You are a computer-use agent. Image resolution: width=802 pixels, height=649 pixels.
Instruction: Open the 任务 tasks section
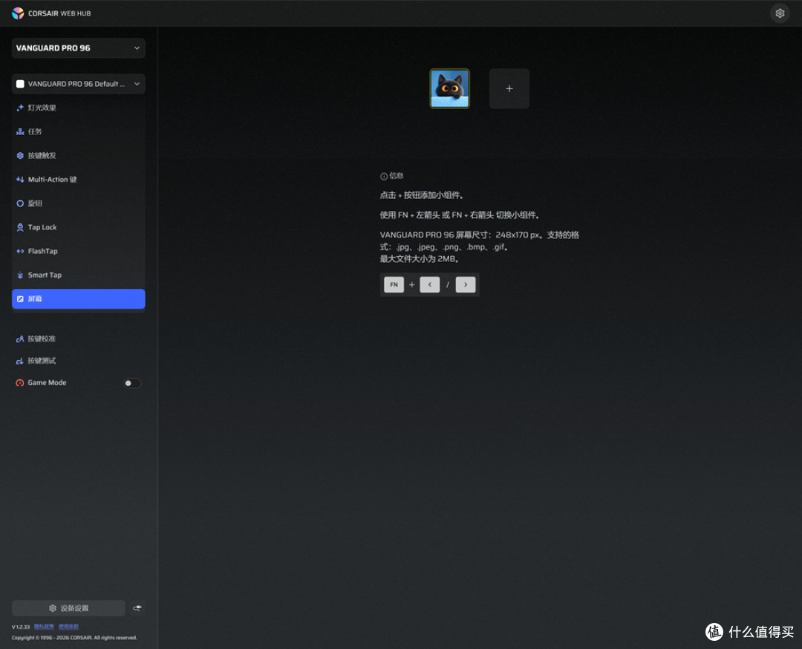[78, 131]
